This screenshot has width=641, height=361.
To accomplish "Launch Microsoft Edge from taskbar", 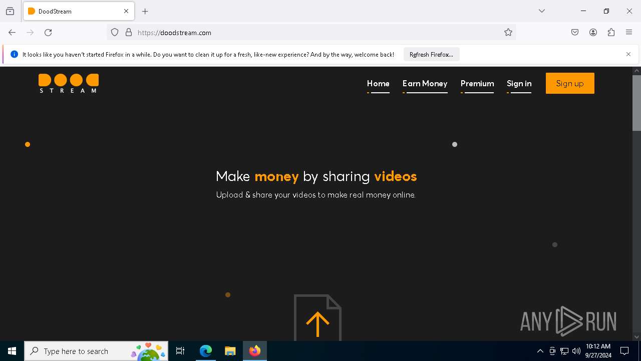I will point(206,351).
